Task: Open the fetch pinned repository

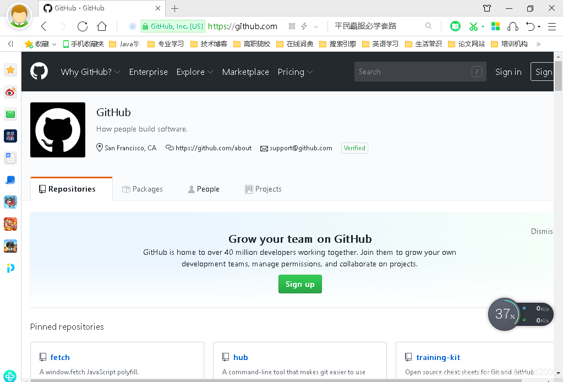Action: coord(60,357)
